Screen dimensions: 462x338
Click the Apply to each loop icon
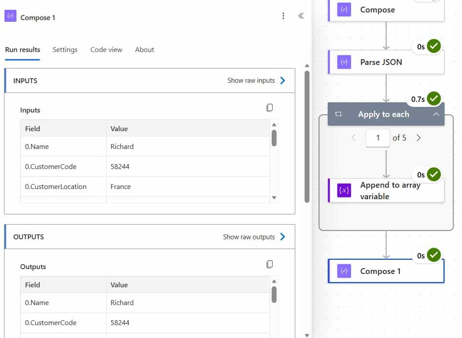(x=338, y=114)
